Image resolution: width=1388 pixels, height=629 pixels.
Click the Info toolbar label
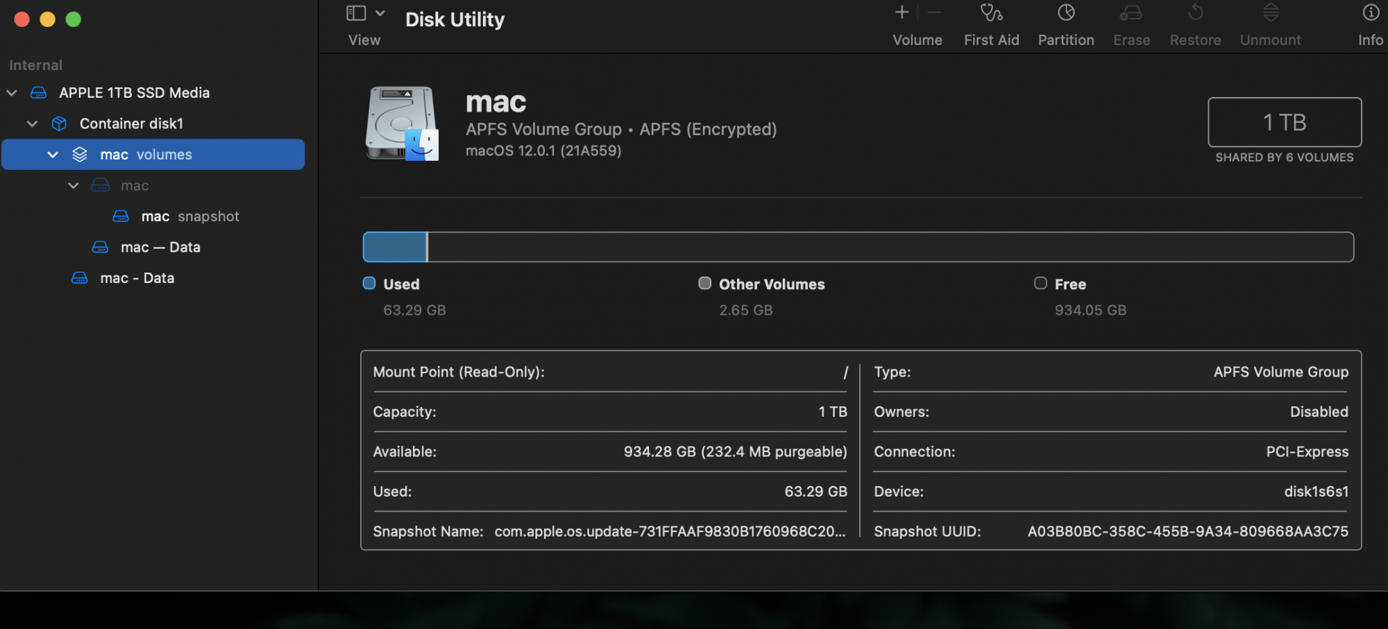pyautogui.click(x=1371, y=40)
